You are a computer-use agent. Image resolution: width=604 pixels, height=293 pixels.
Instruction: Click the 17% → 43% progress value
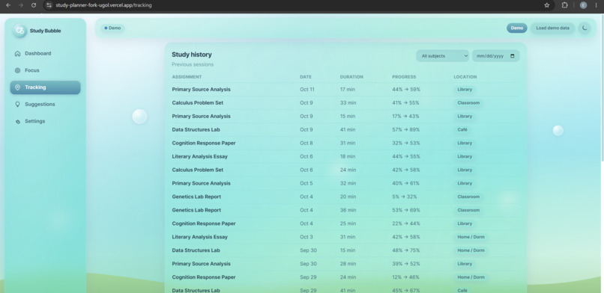pos(405,117)
